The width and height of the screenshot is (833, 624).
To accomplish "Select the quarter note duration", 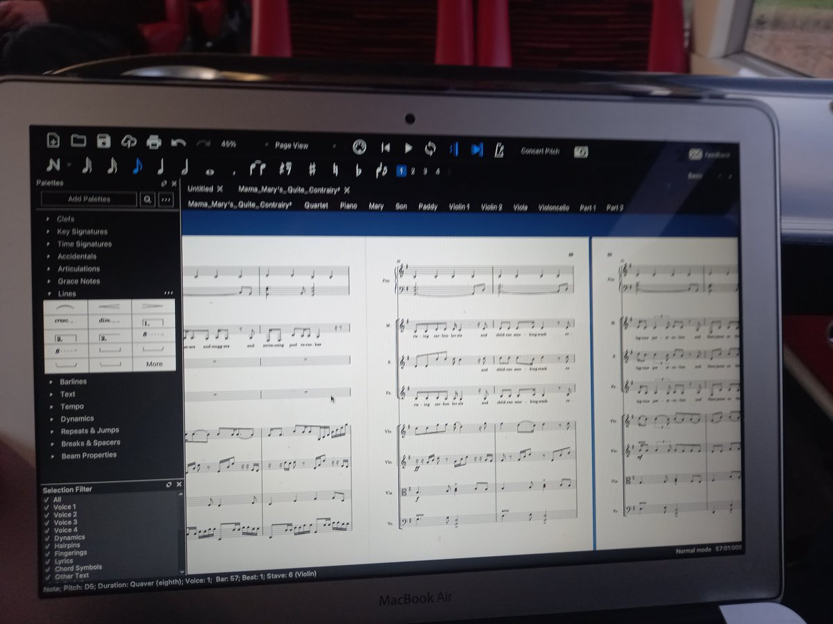I will (161, 167).
